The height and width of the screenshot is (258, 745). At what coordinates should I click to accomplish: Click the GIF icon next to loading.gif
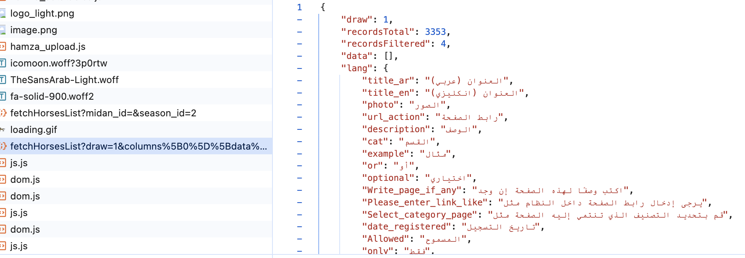[x=2, y=130]
